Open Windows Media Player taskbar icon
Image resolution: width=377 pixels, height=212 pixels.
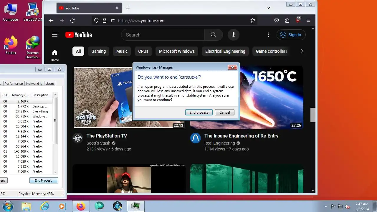62,206
